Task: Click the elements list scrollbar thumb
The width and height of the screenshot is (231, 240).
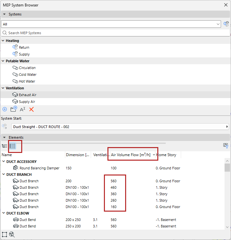Action: click(x=227, y=167)
